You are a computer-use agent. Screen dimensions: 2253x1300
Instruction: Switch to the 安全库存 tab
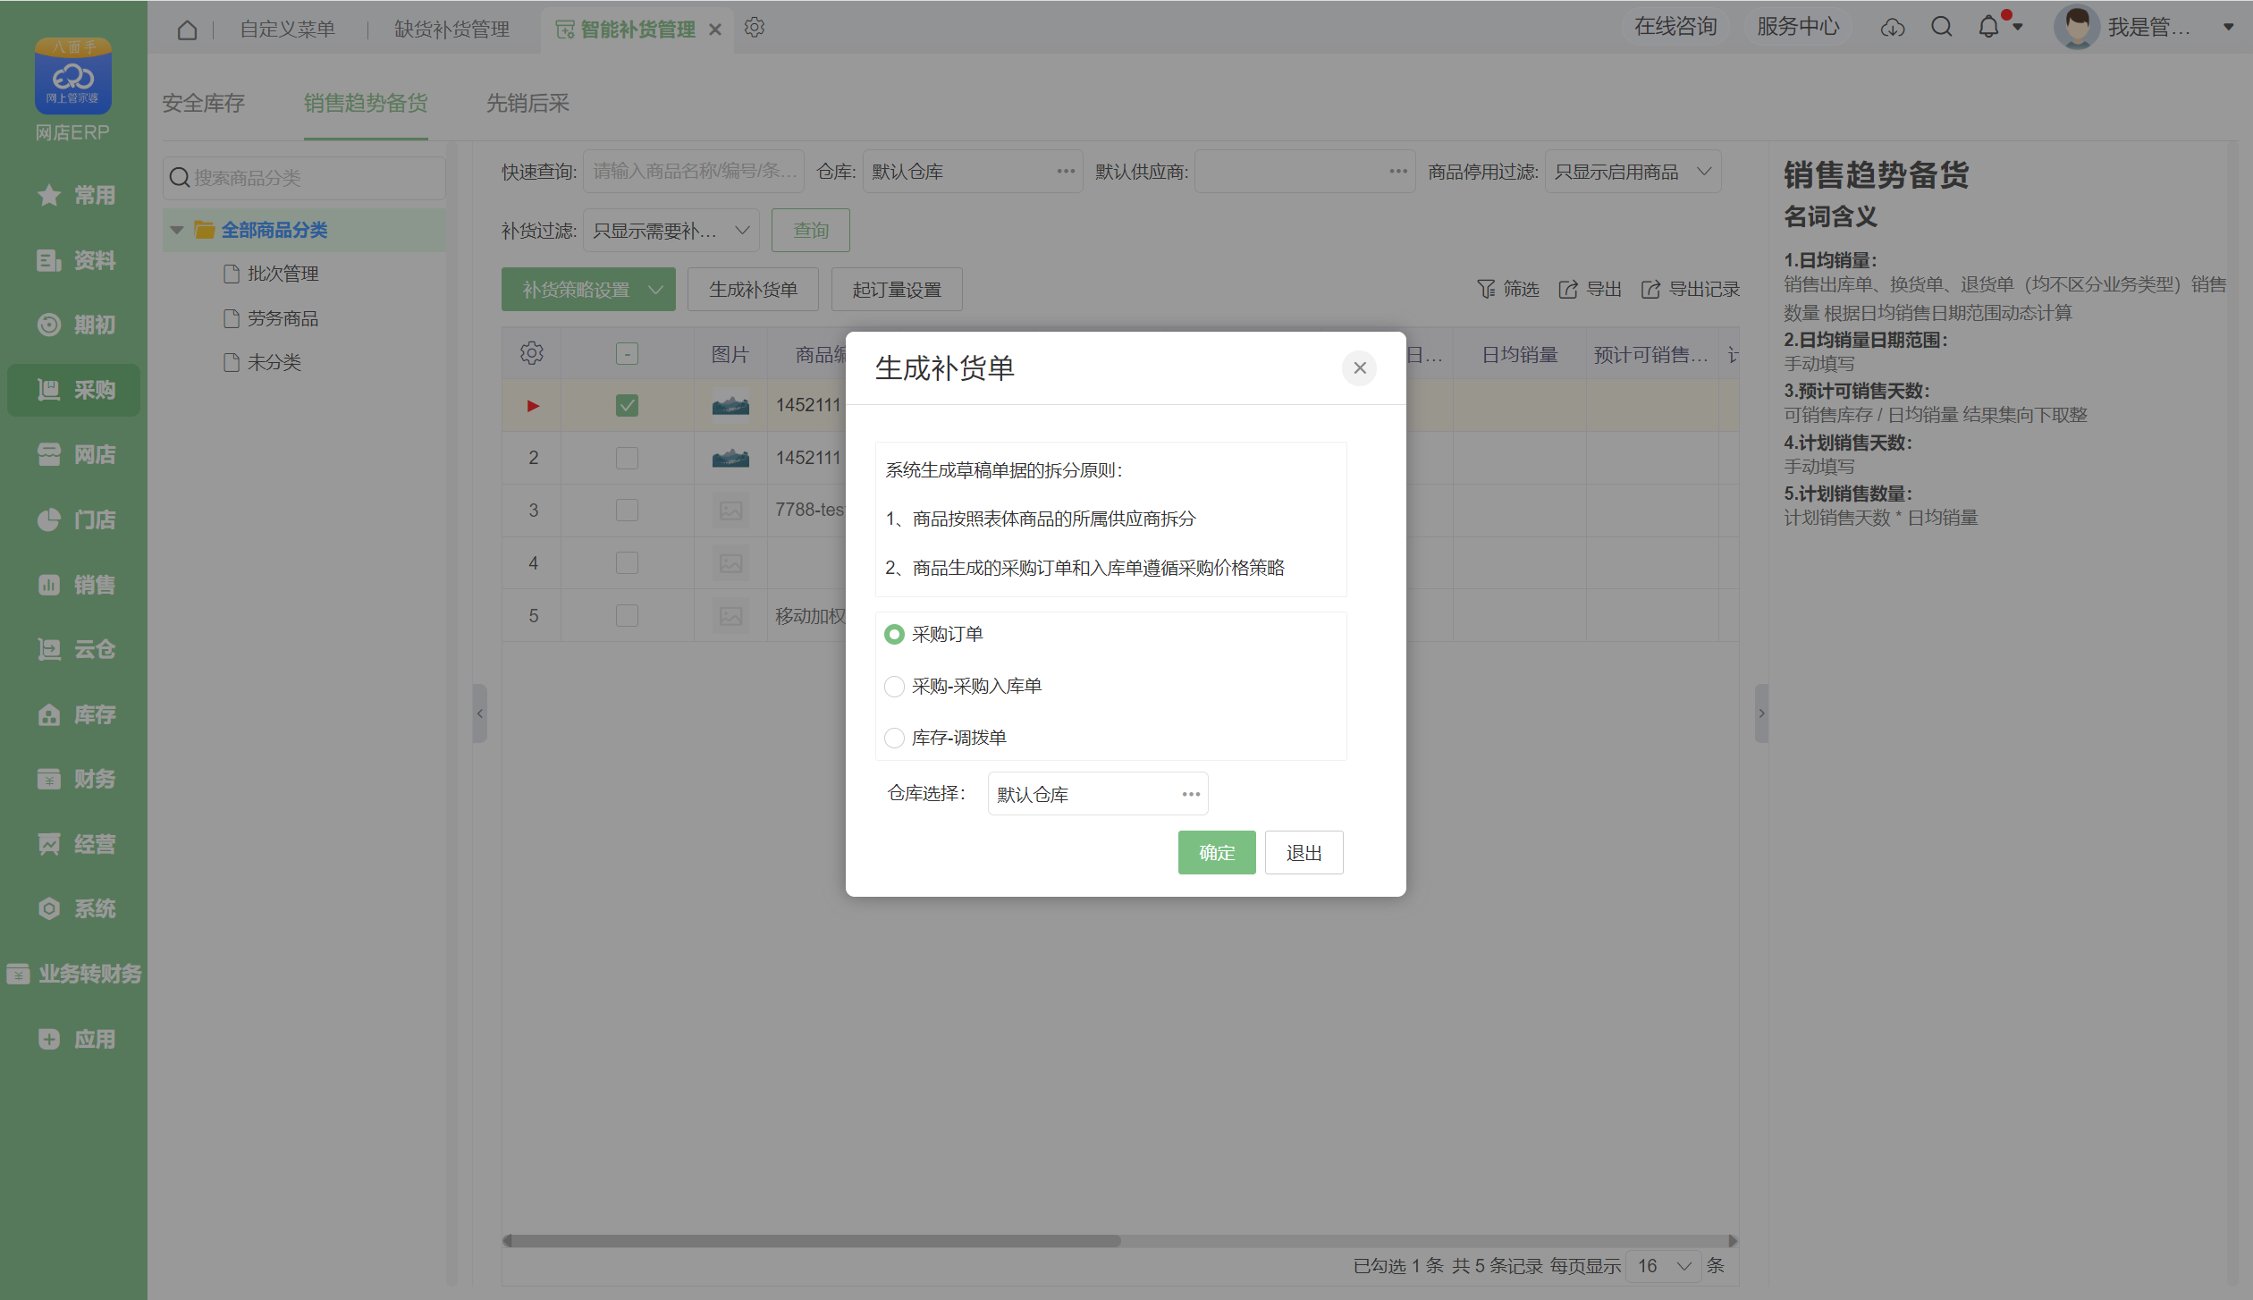click(x=203, y=104)
